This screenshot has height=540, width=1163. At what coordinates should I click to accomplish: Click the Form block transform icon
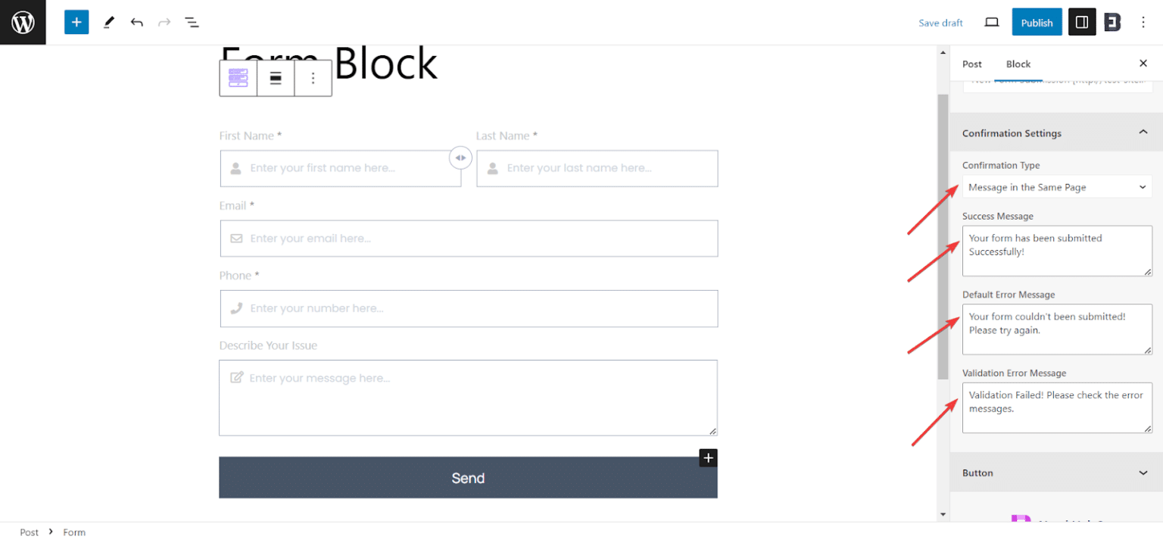point(238,77)
